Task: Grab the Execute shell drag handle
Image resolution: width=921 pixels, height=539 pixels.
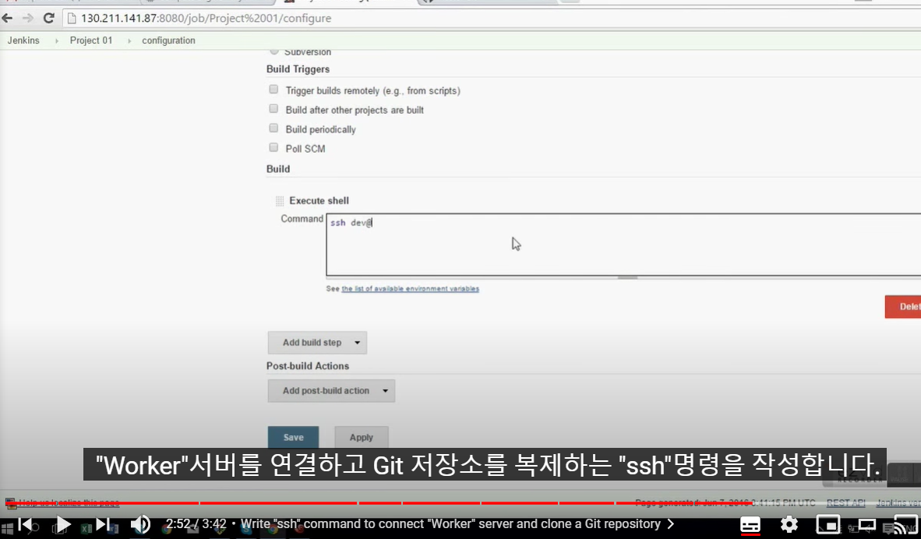Action: pyautogui.click(x=280, y=201)
